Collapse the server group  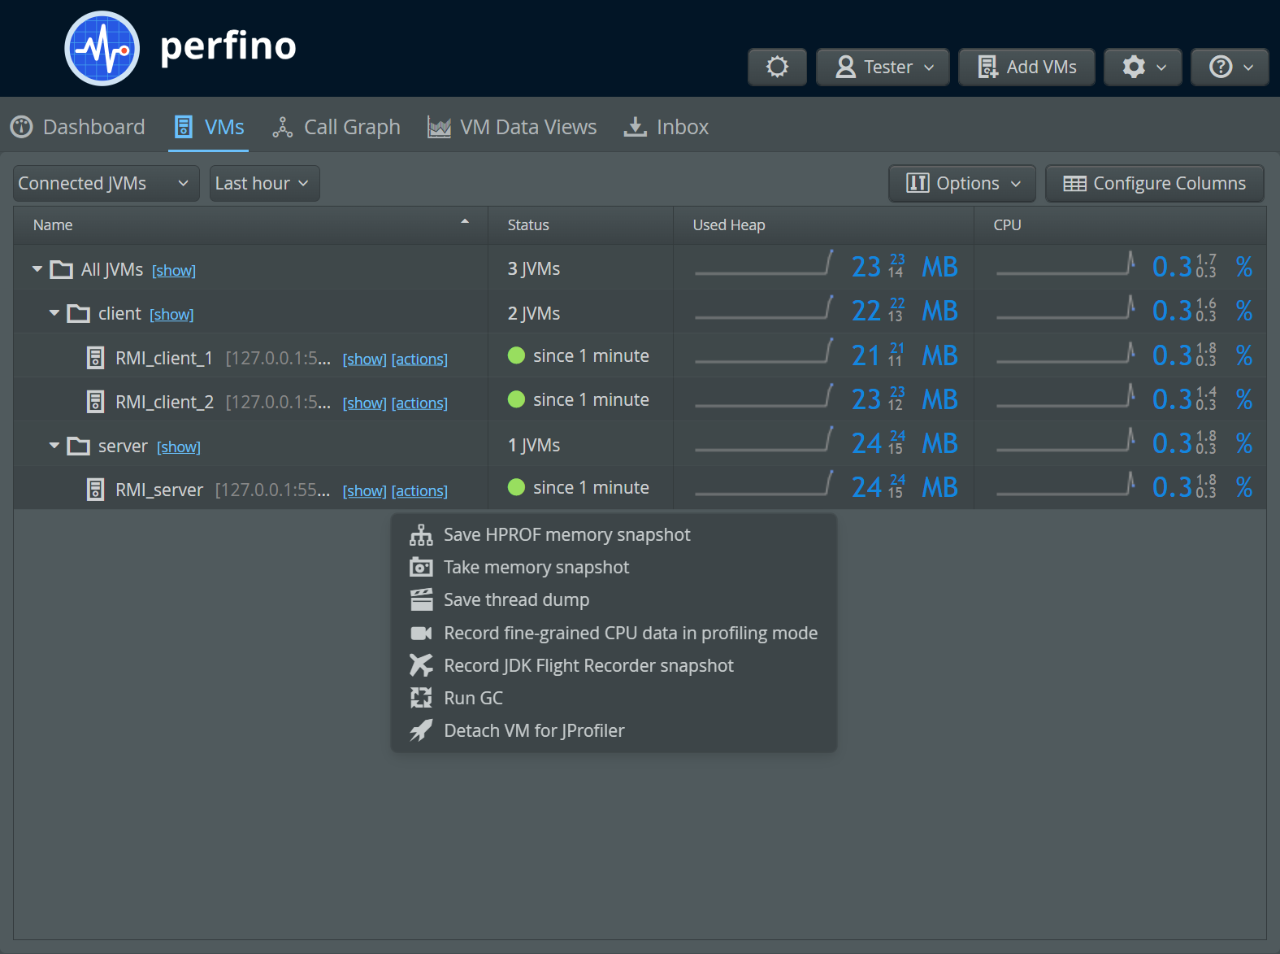point(54,446)
